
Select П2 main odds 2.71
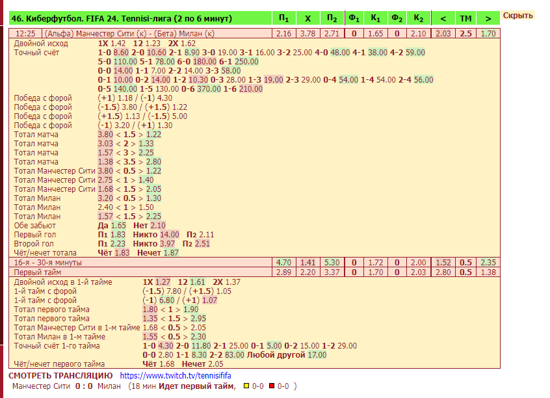click(332, 34)
